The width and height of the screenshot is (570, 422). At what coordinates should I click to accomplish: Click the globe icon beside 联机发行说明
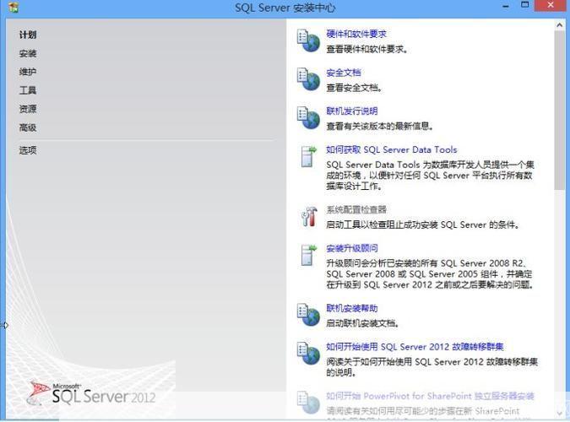pyautogui.click(x=307, y=117)
